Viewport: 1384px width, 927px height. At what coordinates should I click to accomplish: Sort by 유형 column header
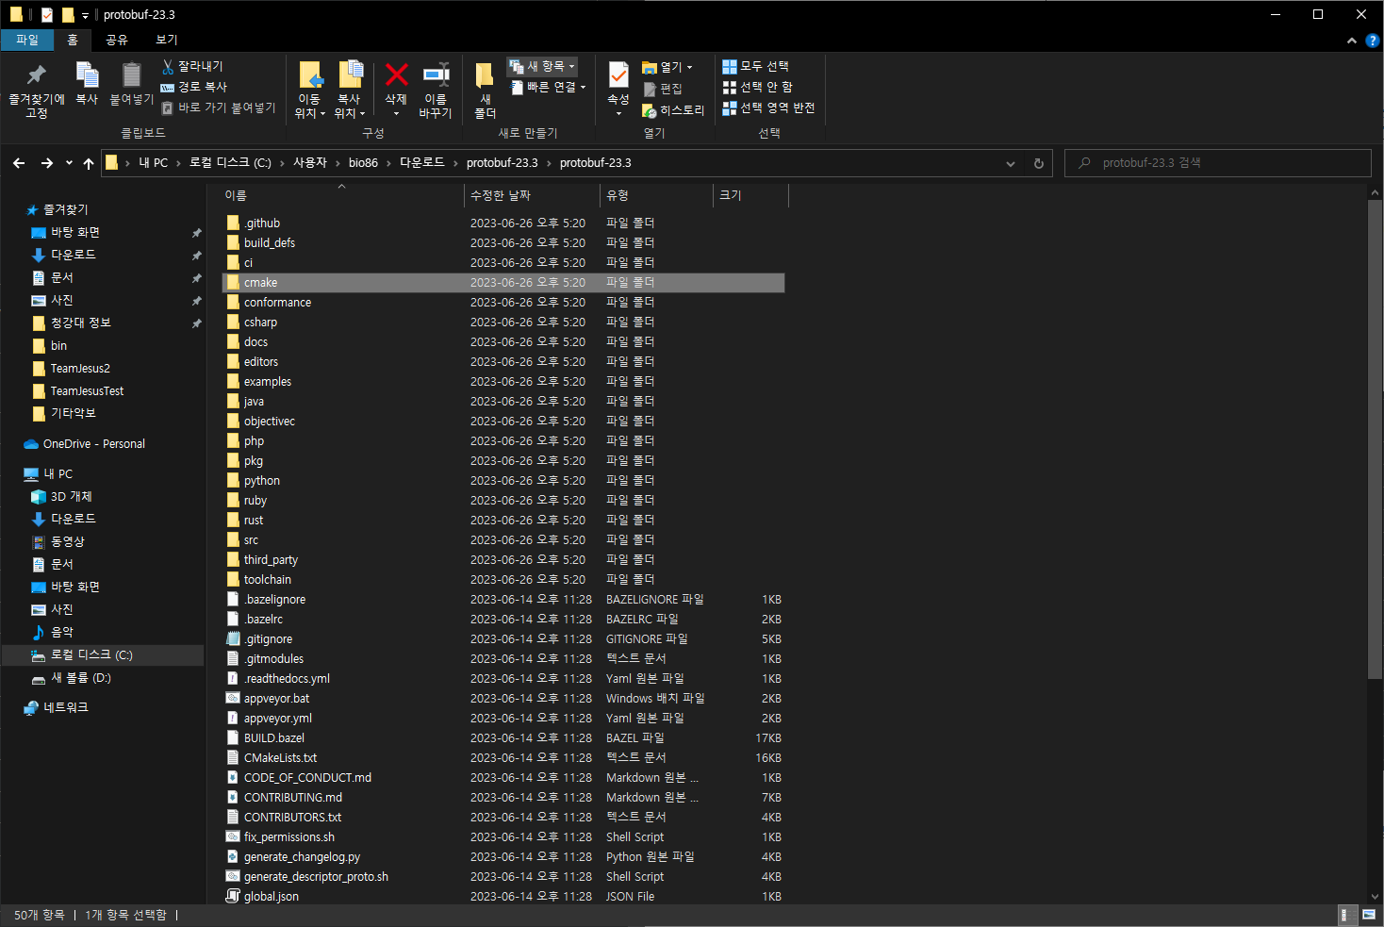[x=656, y=195]
